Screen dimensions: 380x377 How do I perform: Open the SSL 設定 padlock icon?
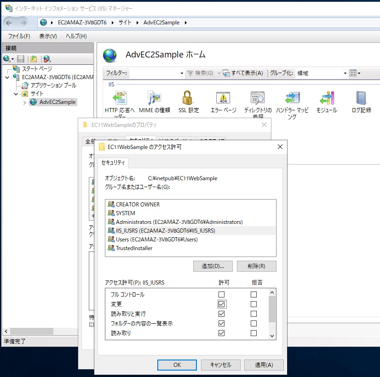(x=188, y=98)
